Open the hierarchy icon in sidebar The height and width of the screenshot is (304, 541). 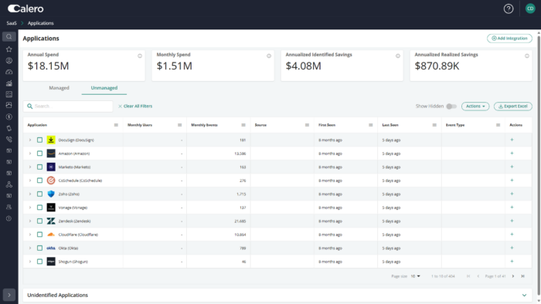(x=9, y=184)
